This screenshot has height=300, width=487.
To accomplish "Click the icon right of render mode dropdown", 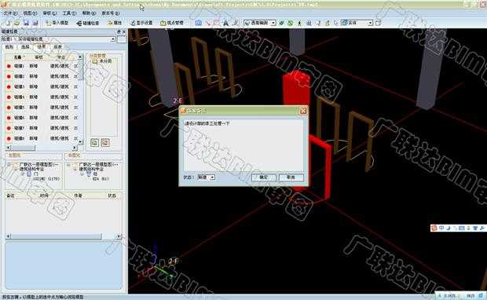I will click(379, 23).
